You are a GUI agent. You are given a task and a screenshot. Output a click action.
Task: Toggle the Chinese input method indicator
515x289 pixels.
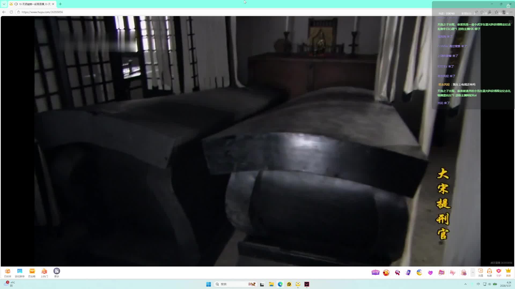click(x=478, y=284)
